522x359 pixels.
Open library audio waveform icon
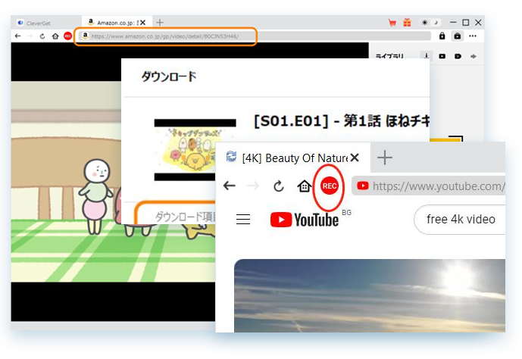pos(474,56)
